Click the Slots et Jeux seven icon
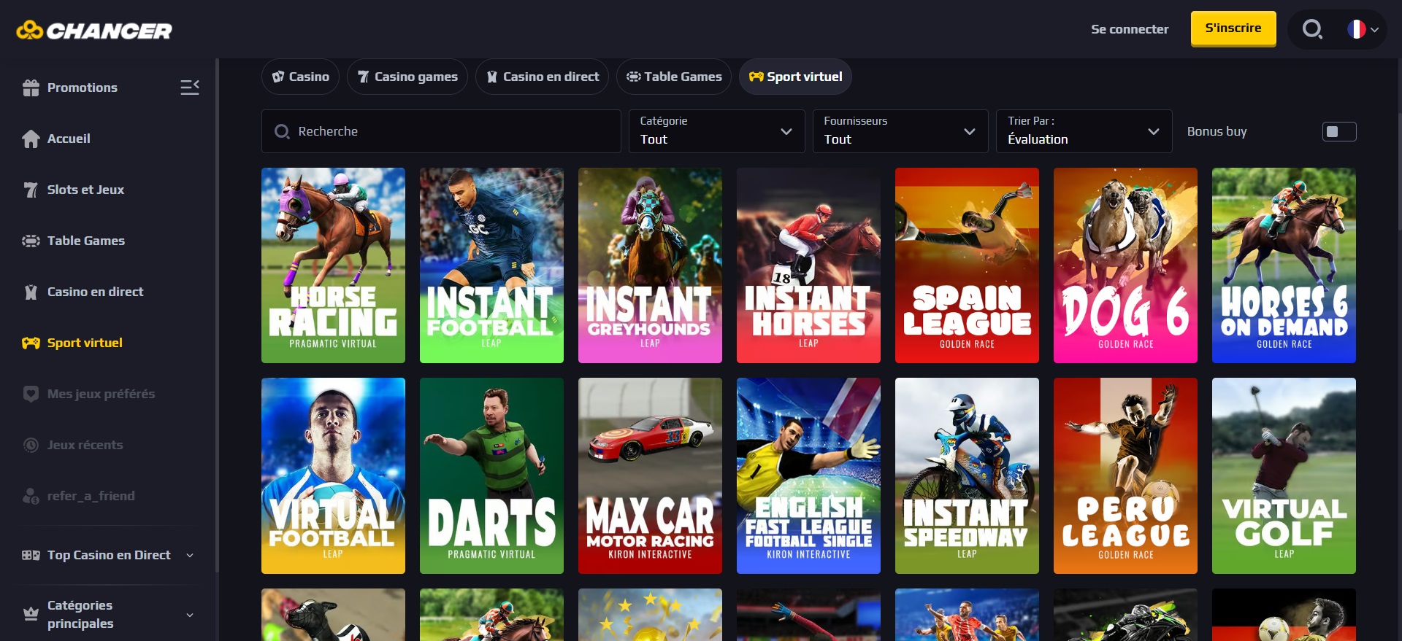Image resolution: width=1402 pixels, height=641 pixels. [31, 190]
